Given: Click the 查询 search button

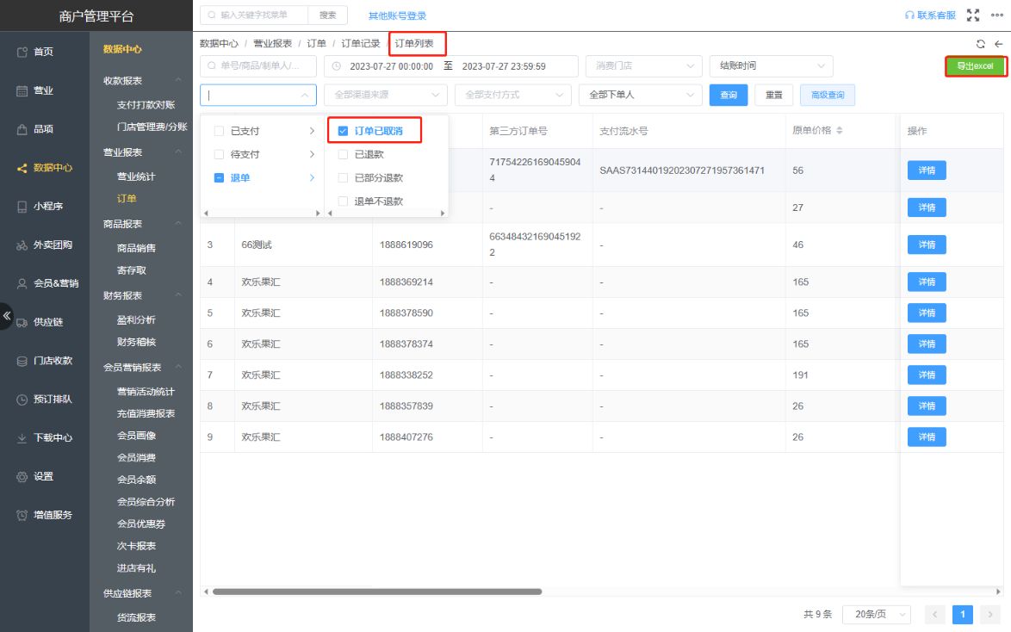Looking at the screenshot, I should (729, 95).
